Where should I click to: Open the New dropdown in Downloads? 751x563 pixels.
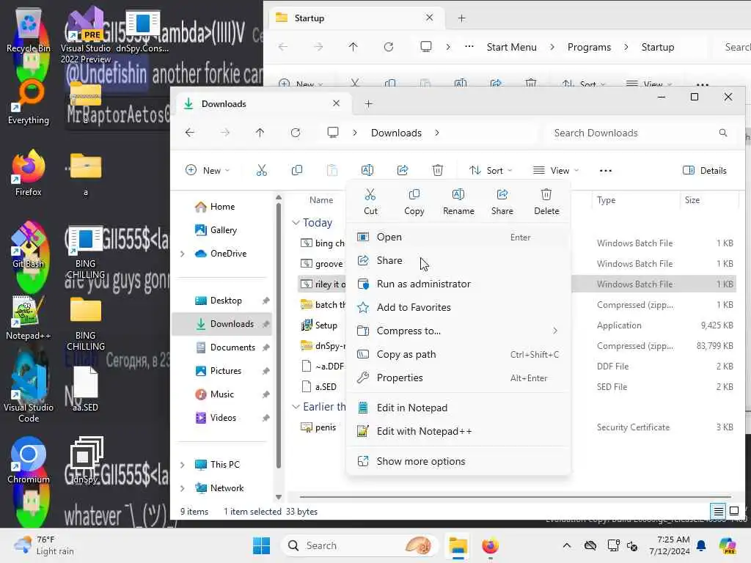coord(208,170)
